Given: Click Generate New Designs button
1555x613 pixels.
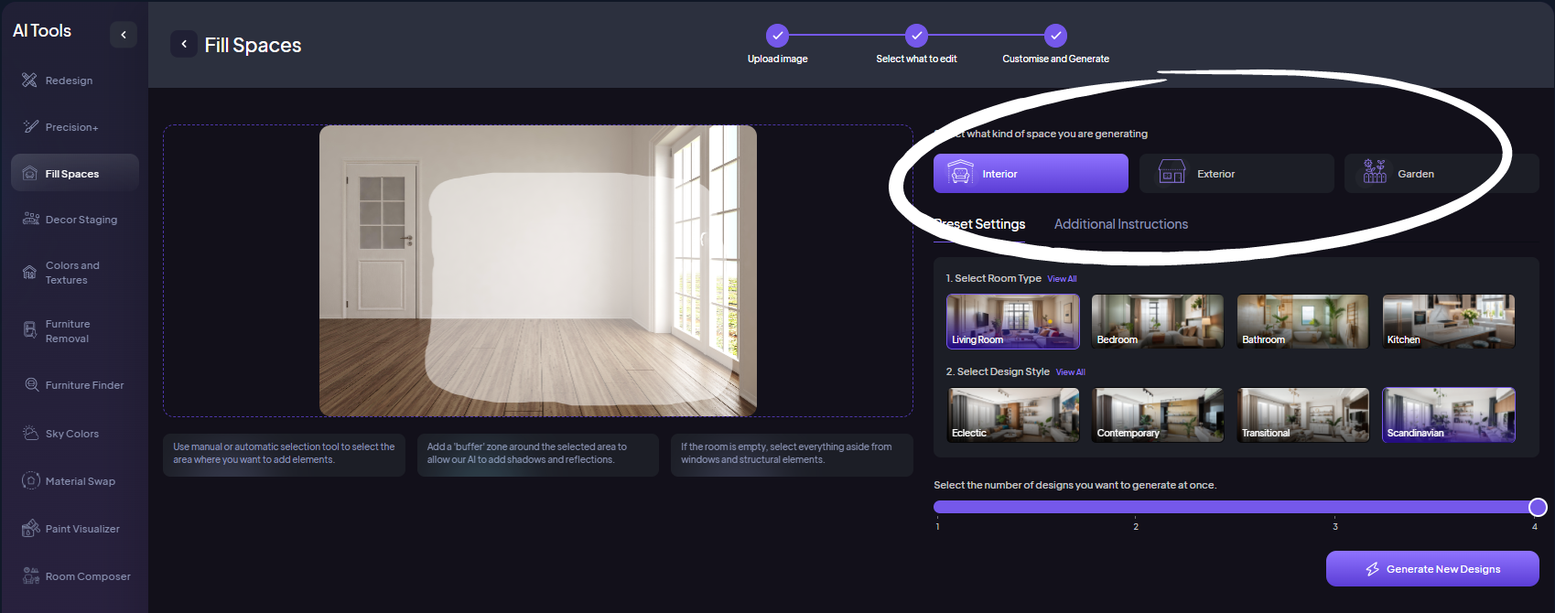Looking at the screenshot, I should click(1431, 569).
